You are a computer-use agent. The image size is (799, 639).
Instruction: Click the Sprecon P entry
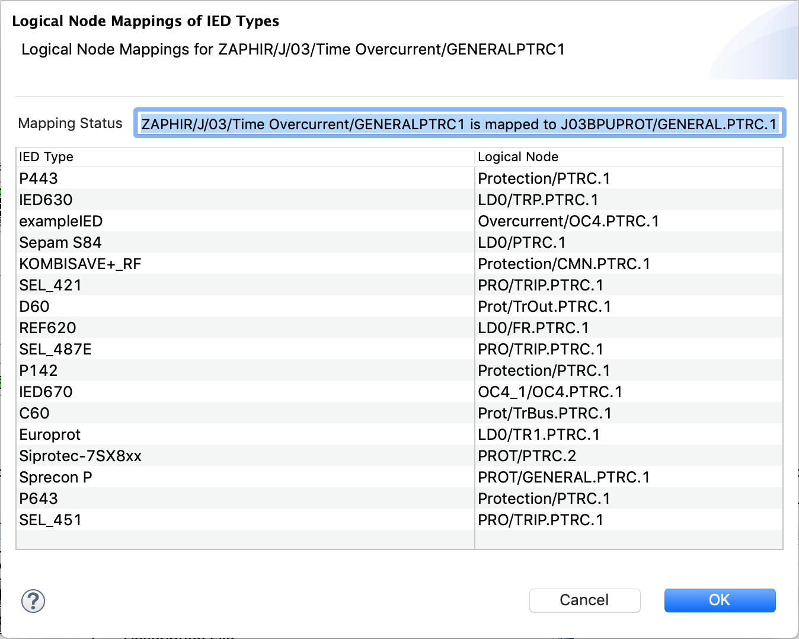click(x=56, y=477)
